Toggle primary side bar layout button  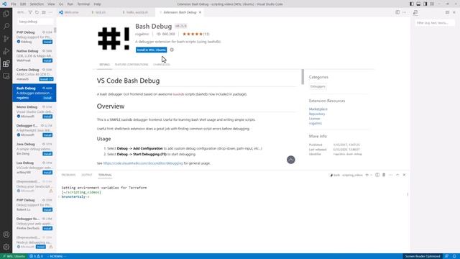[x=412, y=4]
